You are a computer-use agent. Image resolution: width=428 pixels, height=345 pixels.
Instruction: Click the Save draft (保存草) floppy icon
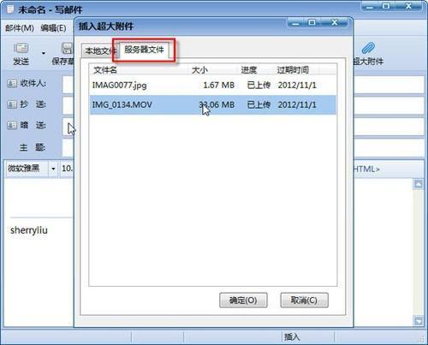[68, 48]
